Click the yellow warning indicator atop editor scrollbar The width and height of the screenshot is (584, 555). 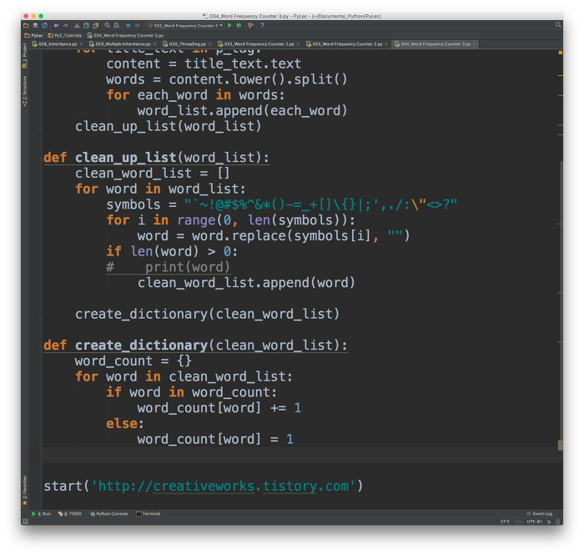(560, 53)
